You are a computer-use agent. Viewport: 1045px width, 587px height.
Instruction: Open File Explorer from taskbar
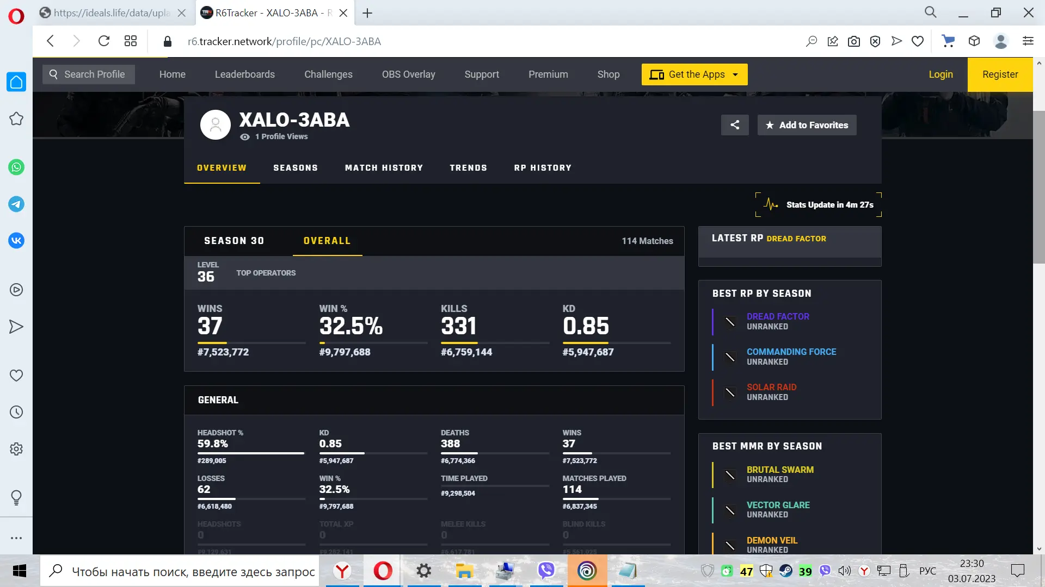tap(464, 571)
